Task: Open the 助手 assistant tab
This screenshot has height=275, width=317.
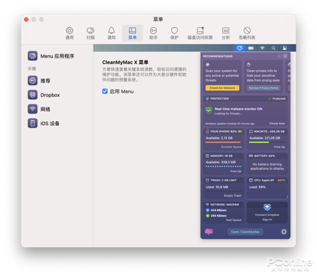Action: (153, 33)
